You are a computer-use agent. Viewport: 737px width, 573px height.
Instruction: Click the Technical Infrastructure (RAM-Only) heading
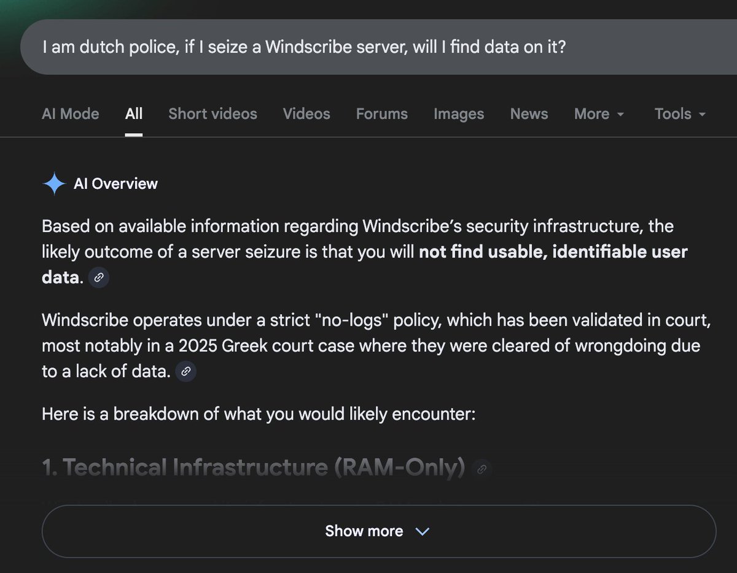click(x=252, y=467)
